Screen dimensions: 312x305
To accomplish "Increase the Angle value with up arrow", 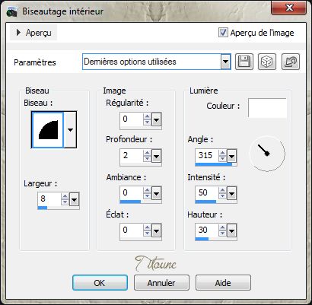I will (222, 153).
